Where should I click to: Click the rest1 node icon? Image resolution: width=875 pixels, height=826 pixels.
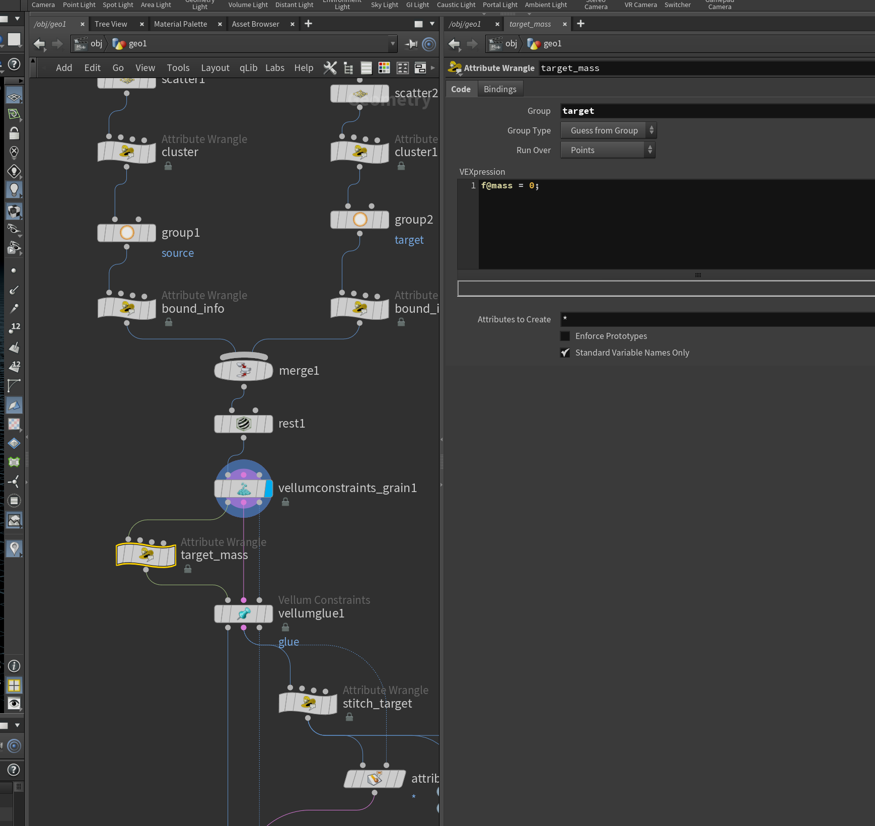pos(244,424)
